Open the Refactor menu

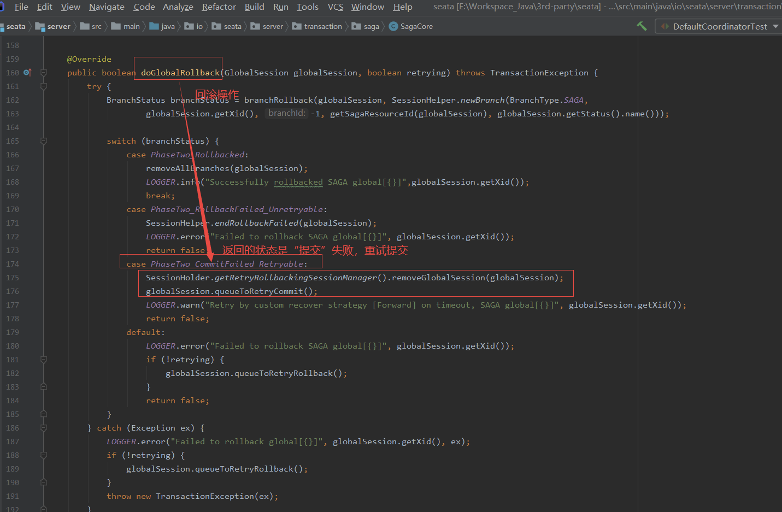[x=219, y=7]
